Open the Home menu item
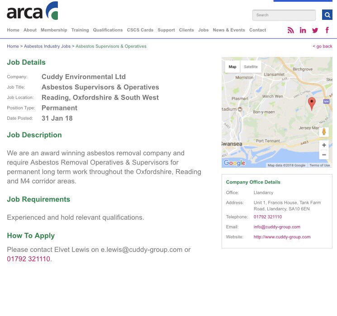 13,30
